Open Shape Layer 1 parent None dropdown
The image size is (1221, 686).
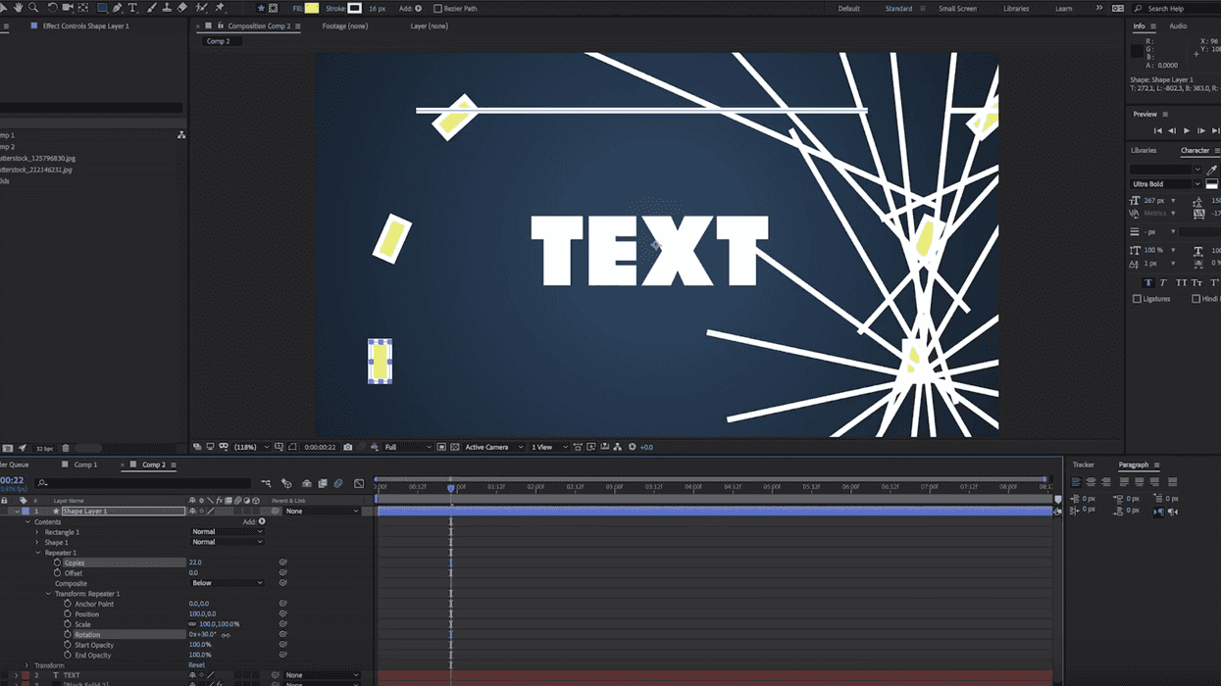[322, 512]
